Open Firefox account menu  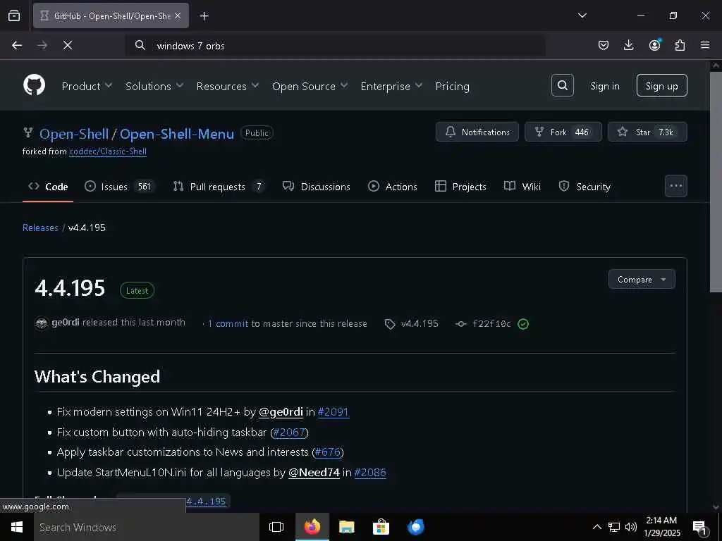(654, 45)
